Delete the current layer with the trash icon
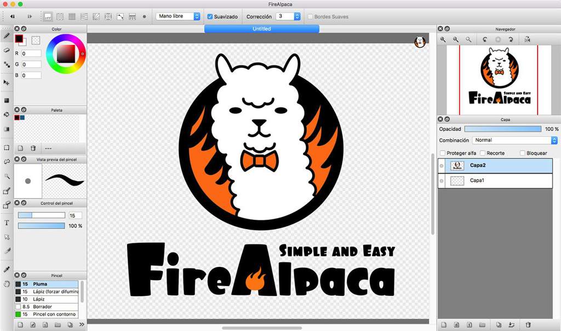Screen dimensions: 561x331 528,324
